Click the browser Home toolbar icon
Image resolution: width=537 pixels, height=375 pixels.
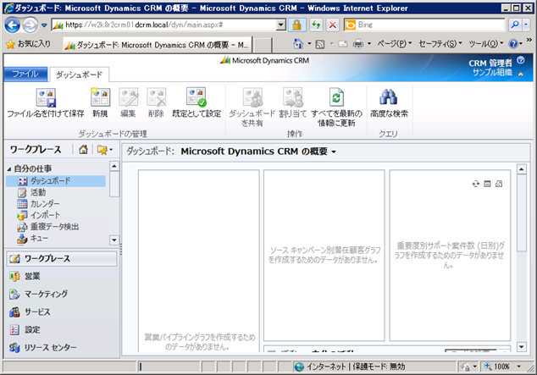coord(298,44)
